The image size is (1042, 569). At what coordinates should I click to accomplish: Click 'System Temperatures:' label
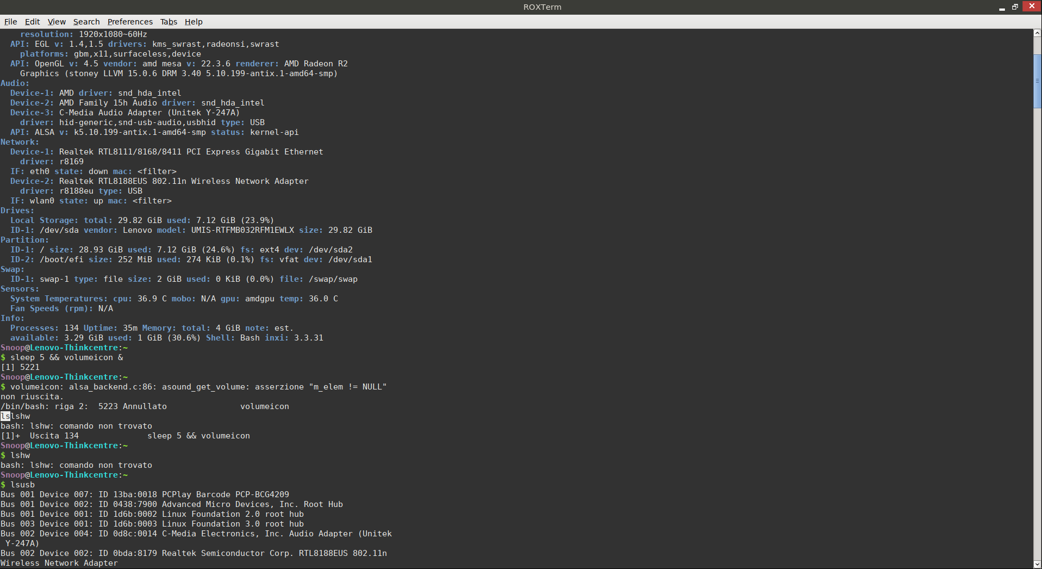pyautogui.click(x=59, y=299)
